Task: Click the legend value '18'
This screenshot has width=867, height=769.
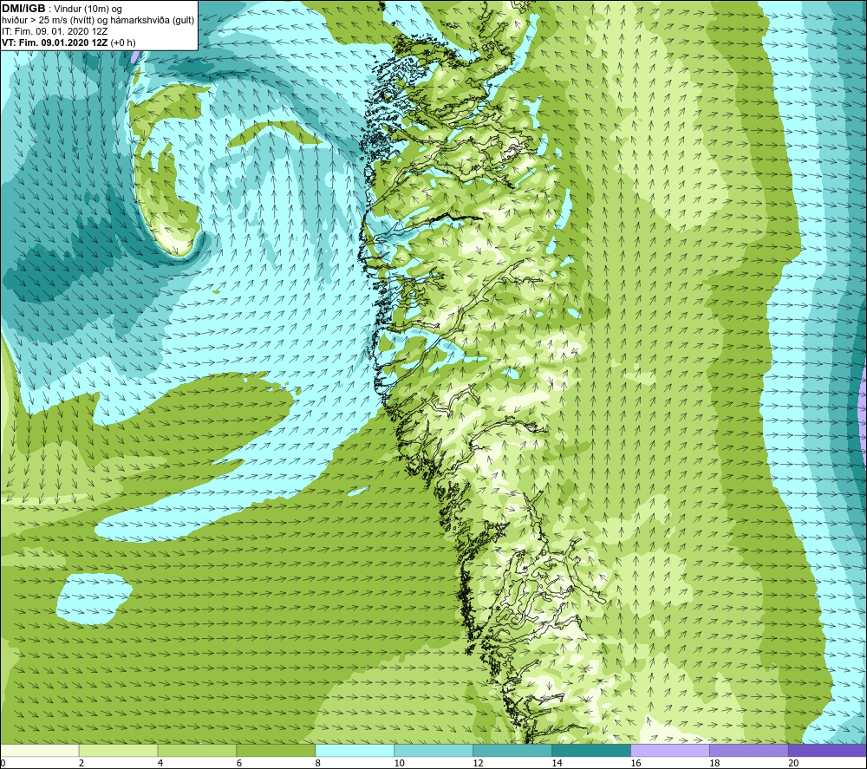Action: pos(714,763)
